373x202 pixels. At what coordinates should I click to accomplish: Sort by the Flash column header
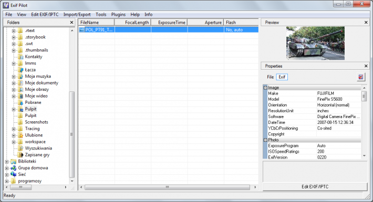pyautogui.click(x=241, y=23)
